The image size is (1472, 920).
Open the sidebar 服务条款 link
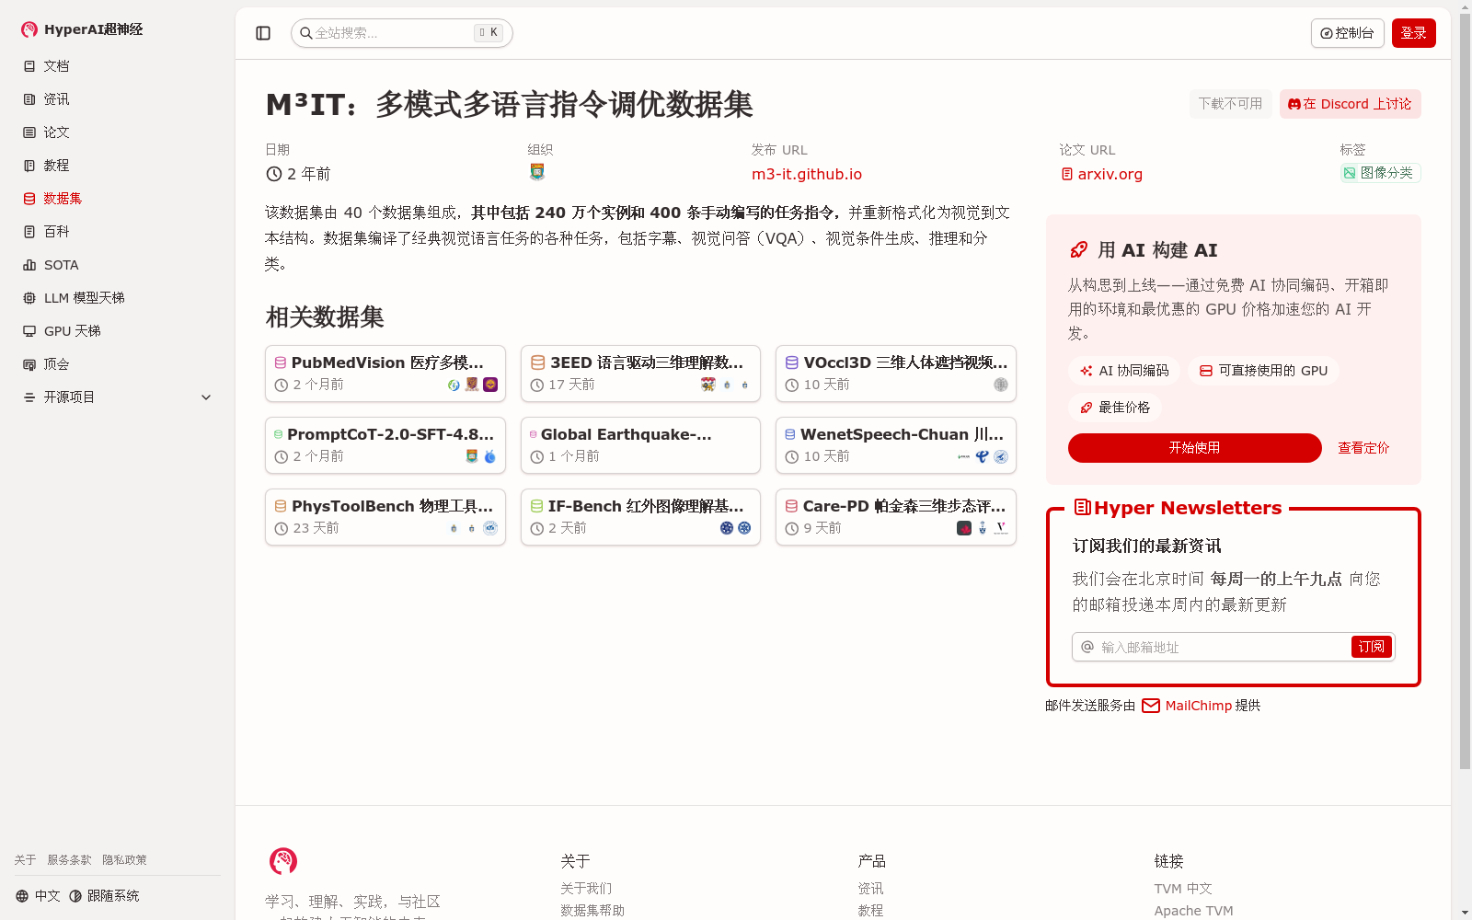point(70,860)
